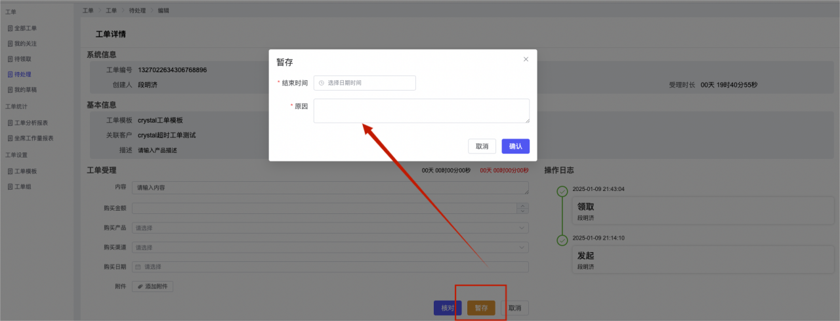
Task: Click the calendar icon in 购买日期
Action: click(138, 267)
